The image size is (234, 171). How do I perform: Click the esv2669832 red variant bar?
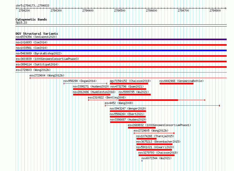click(x=142, y=128)
